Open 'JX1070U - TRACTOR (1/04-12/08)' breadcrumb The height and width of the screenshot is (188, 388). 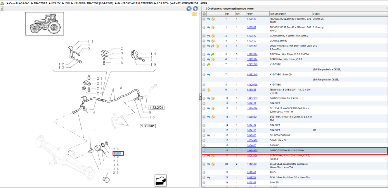pos(94,3)
